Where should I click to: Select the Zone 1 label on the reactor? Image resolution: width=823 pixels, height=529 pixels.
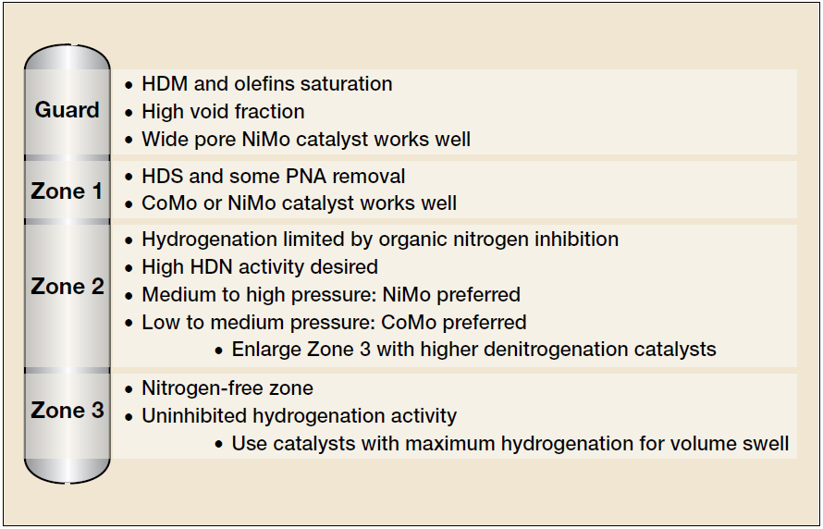67,191
